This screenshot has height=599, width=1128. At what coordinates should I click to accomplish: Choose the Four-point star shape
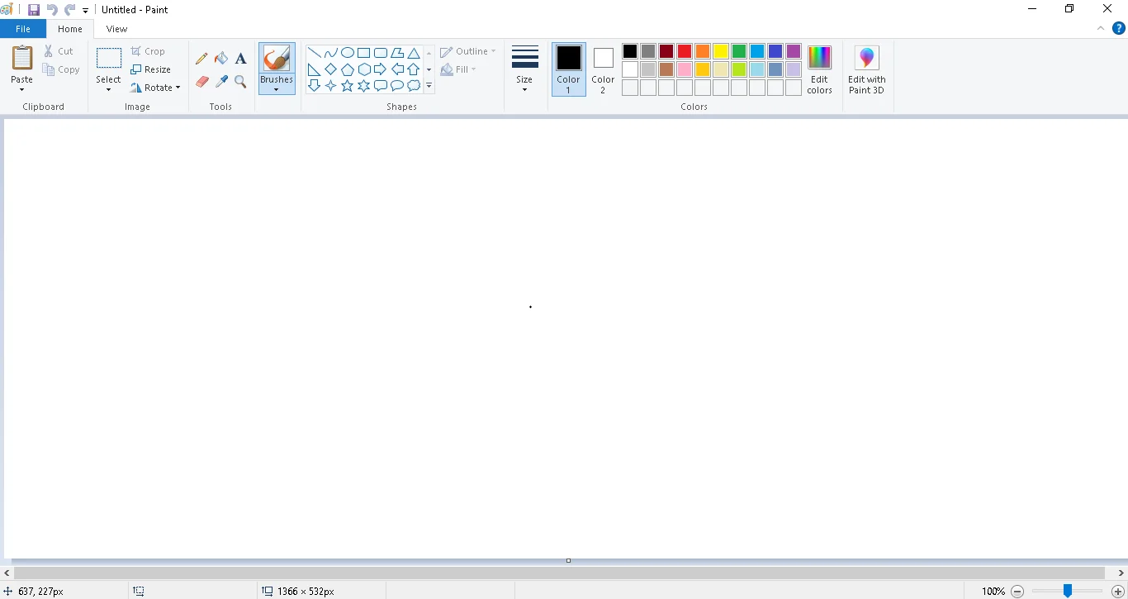coord(331,85)
